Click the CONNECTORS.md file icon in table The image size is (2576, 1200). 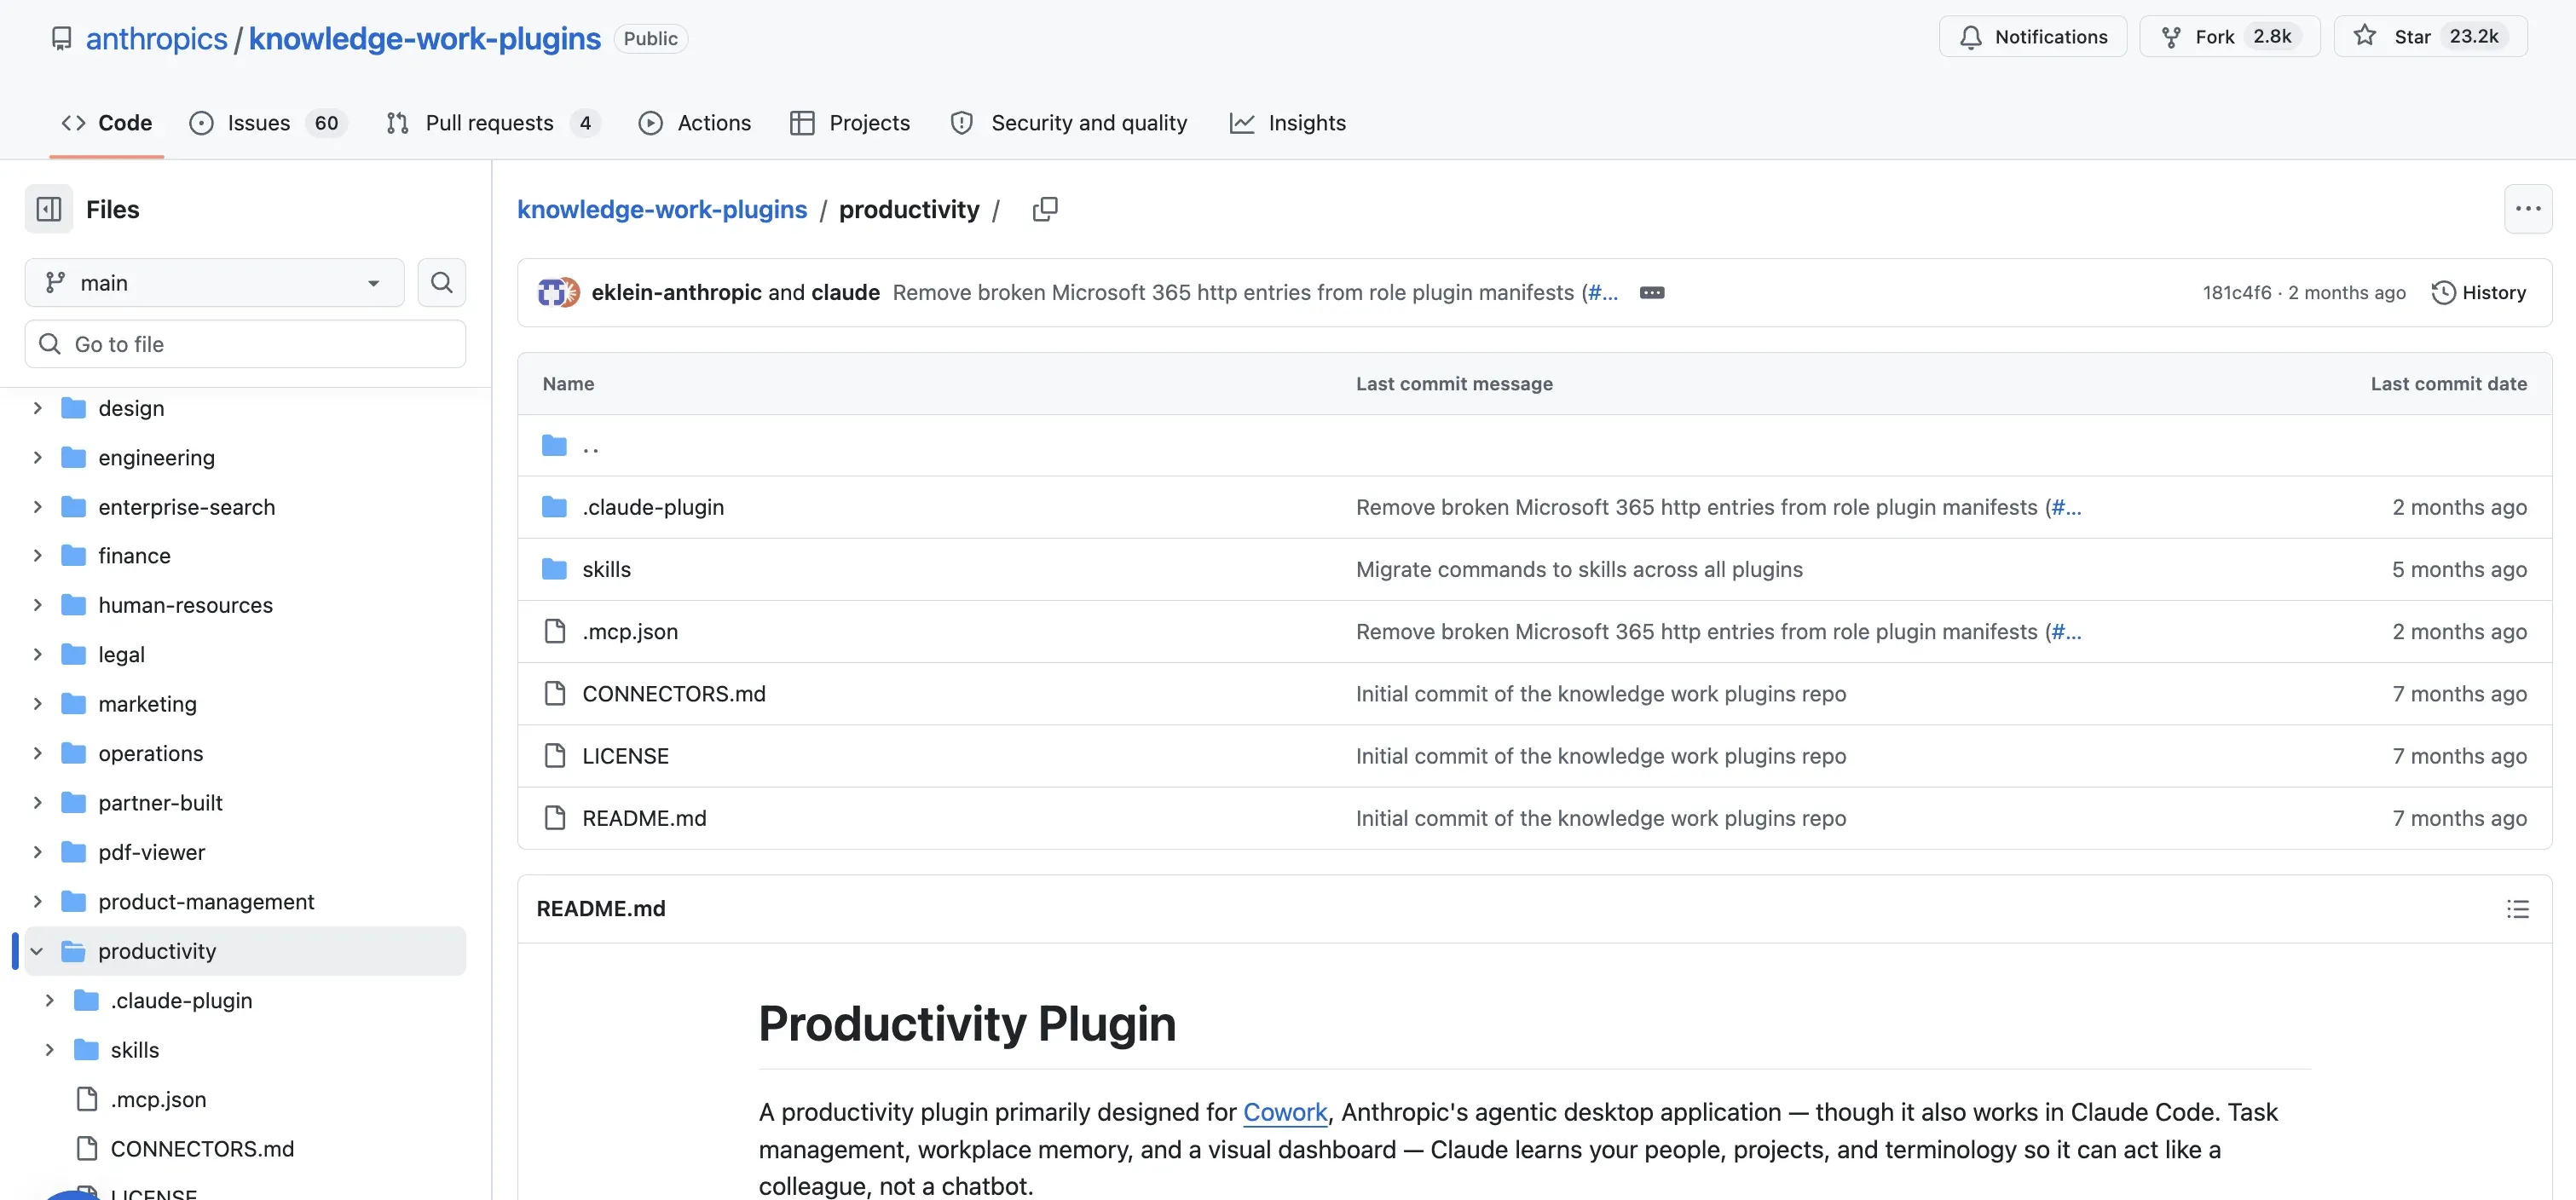(554, 693)
